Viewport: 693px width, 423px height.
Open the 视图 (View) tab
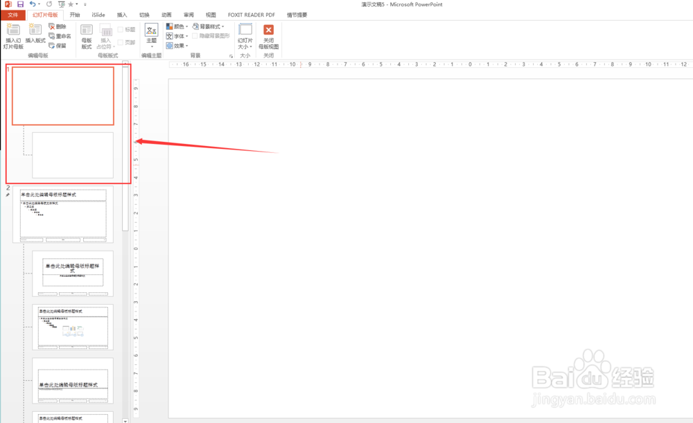[x=211, y=15]
